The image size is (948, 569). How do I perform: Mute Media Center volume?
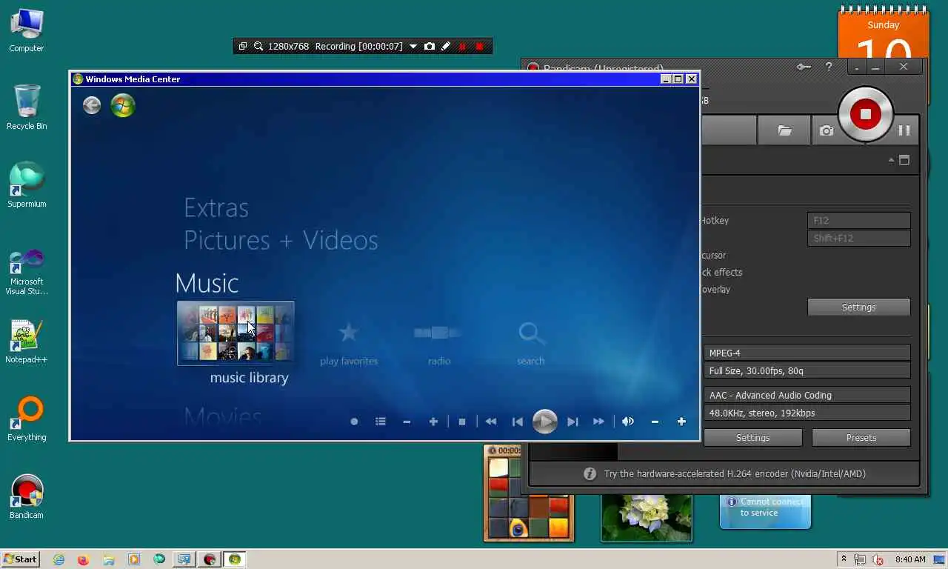(x=628, y=422)
